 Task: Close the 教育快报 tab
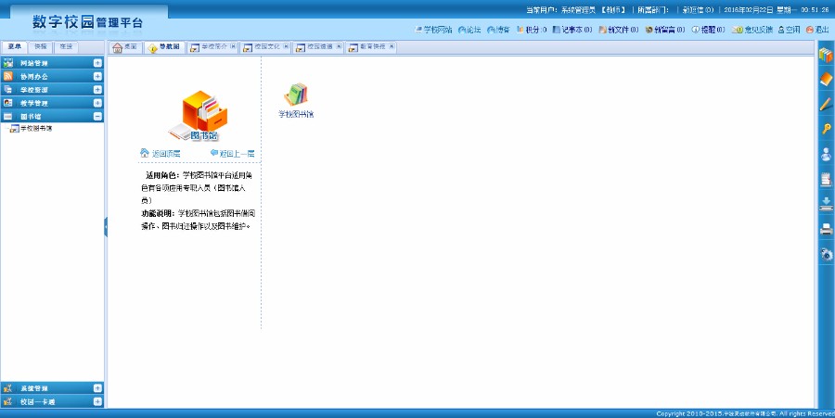pos(392,46)
